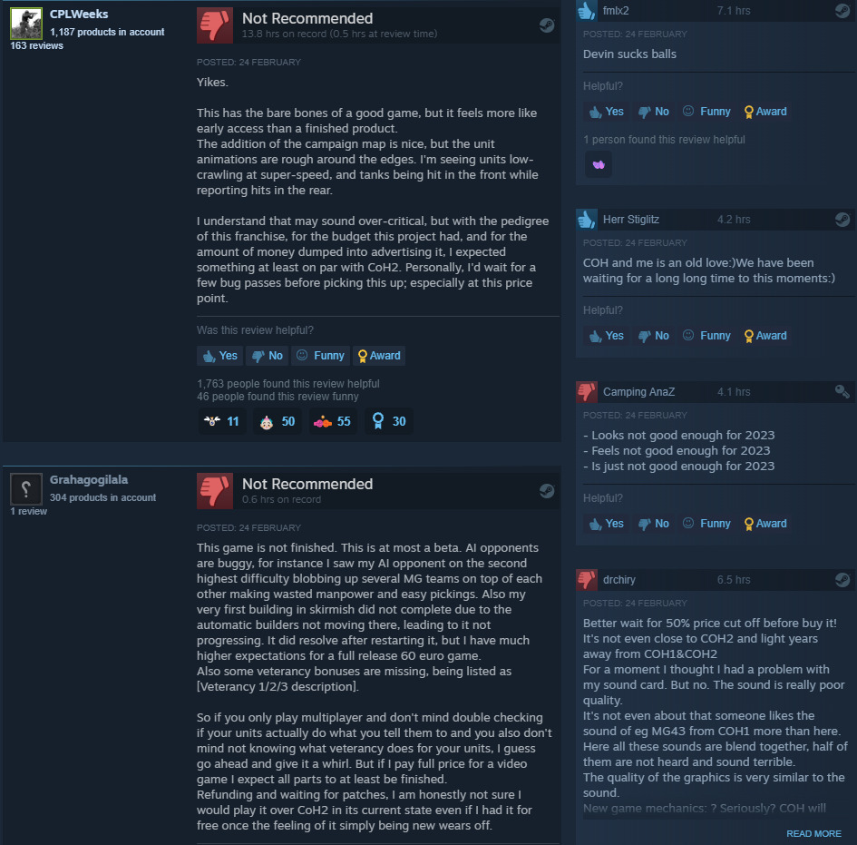Open Herr Stiglitz's profile from review header

coord(630,220)
